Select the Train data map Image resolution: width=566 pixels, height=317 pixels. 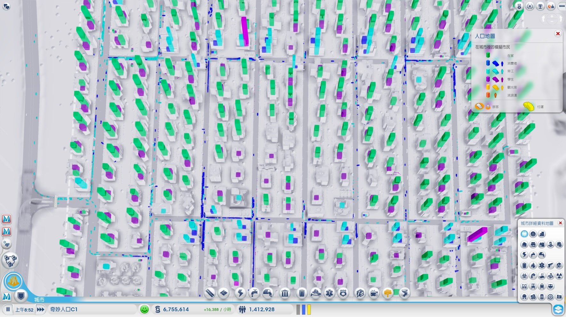click(542, 286)
